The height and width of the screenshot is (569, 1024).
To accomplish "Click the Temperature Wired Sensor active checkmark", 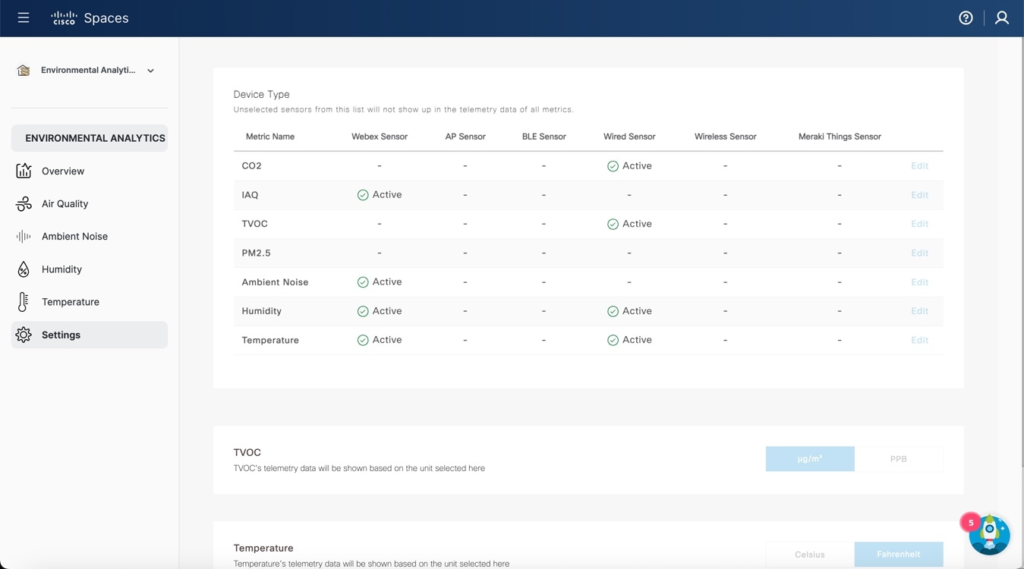I will (x=613, y=340).
